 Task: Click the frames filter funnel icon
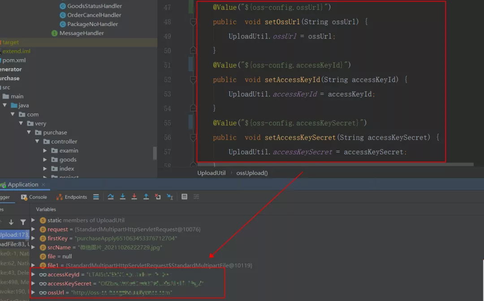(23, 222)
